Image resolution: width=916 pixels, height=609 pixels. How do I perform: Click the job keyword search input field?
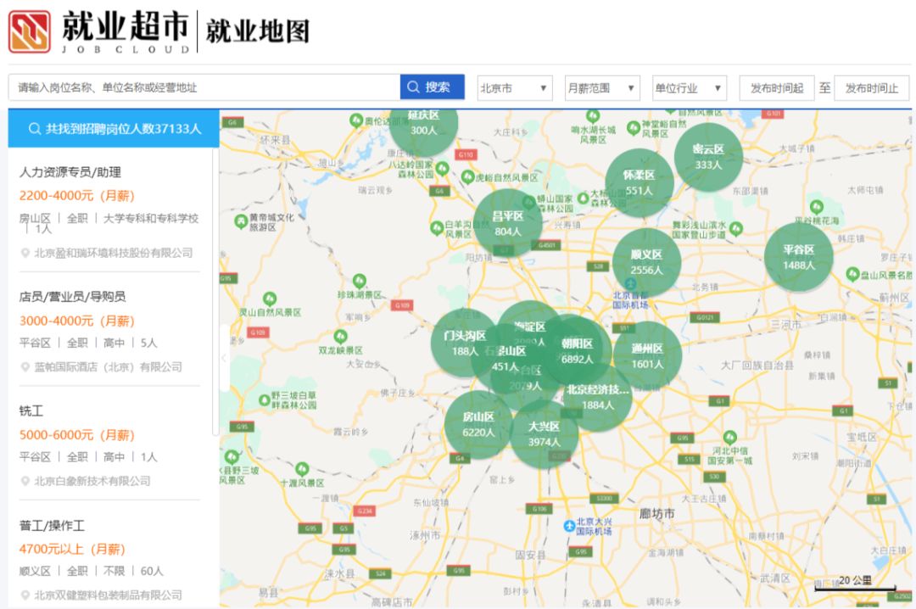click(x=204, y=87)
